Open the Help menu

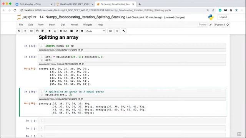pos(100,25)
